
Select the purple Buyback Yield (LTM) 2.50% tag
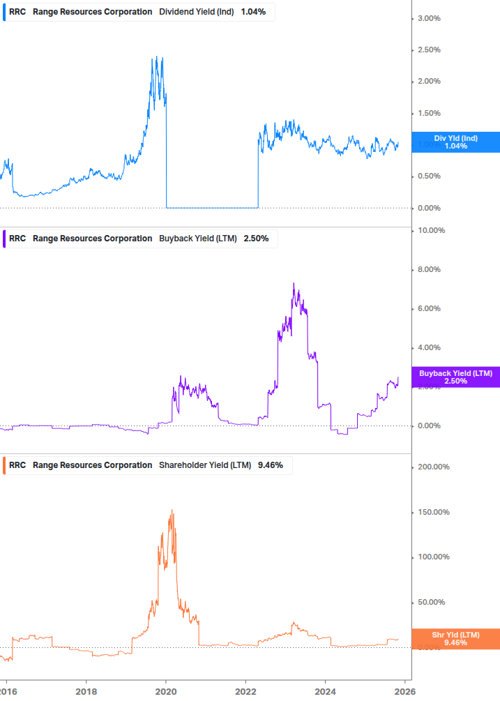456,377
